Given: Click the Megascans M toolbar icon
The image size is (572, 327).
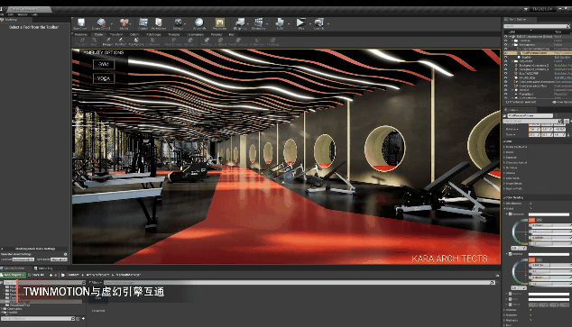Looking at the screenshot, I should 219,23.
